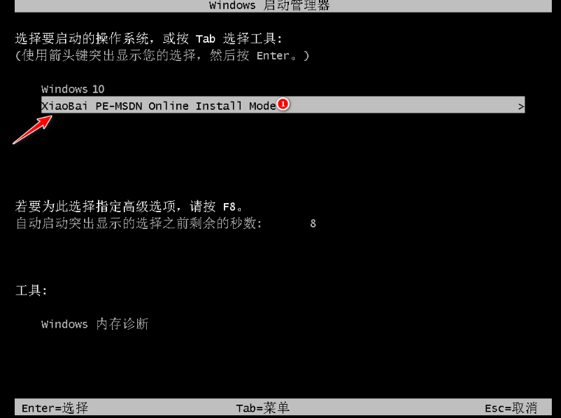This screenshot has height=418, width=561.
Task: Click the Windows 启动管理器 title bar
Action: coord(283,6)
